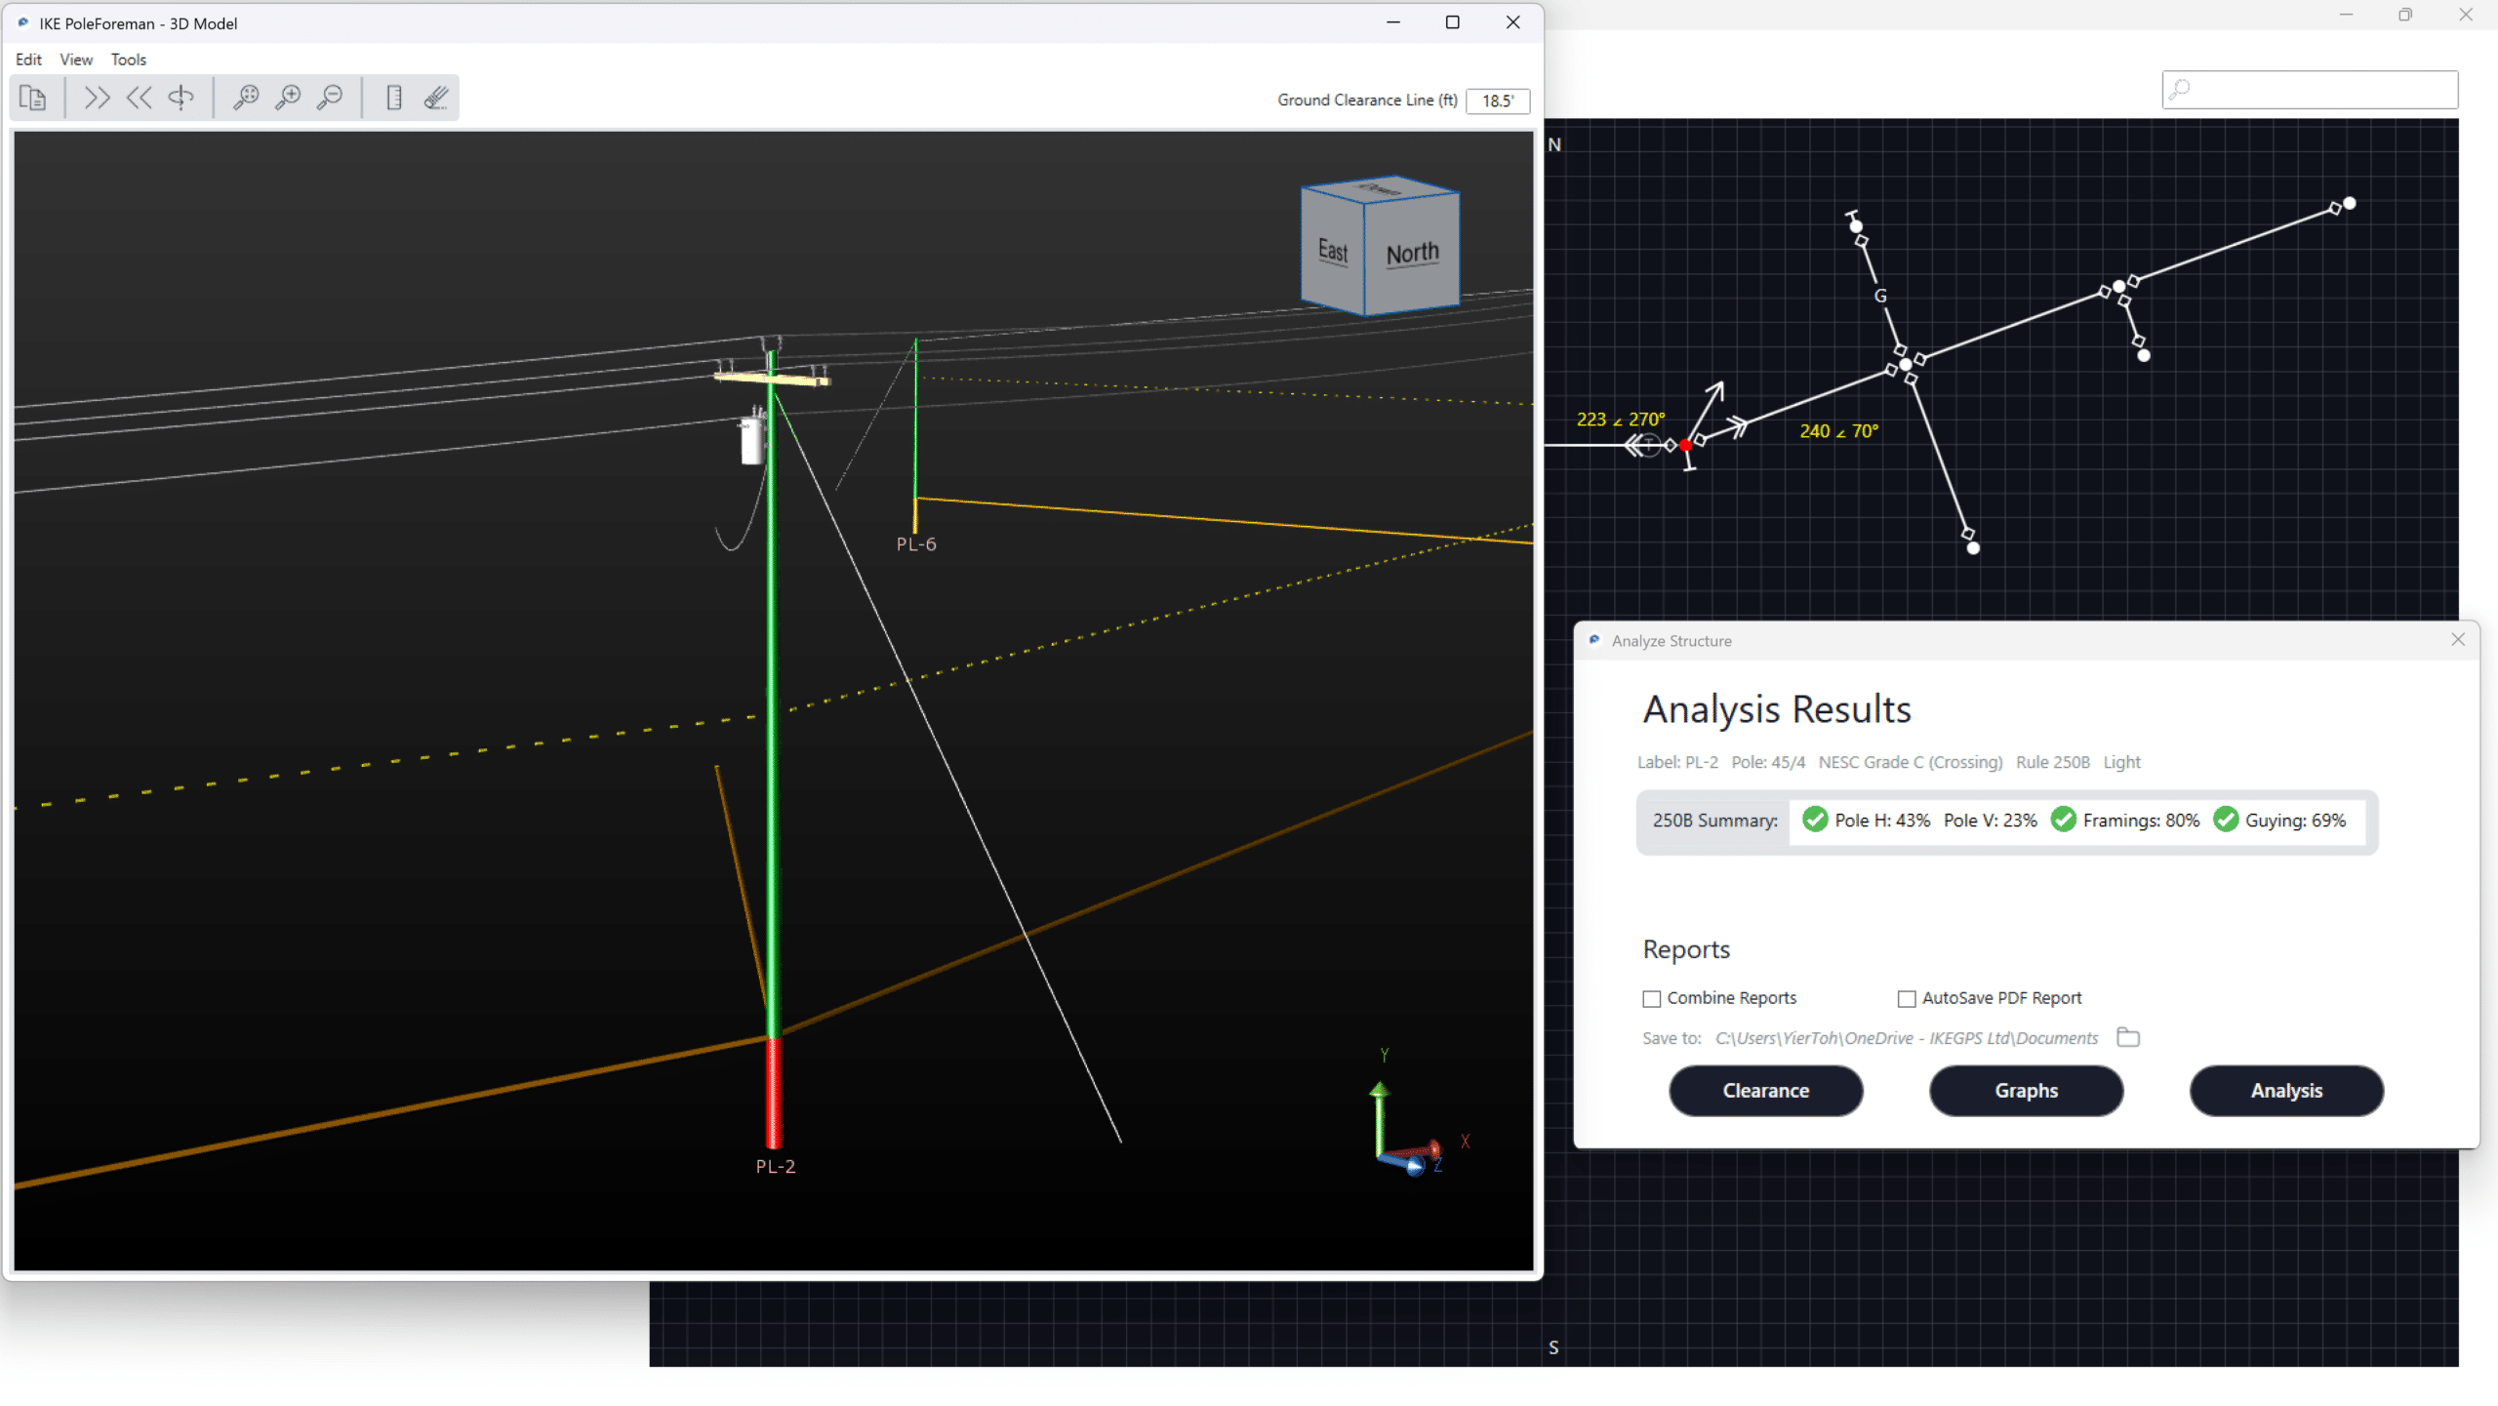
Task: Click the search magnifier icon in main window
Action: click(x=2180, y=90)
